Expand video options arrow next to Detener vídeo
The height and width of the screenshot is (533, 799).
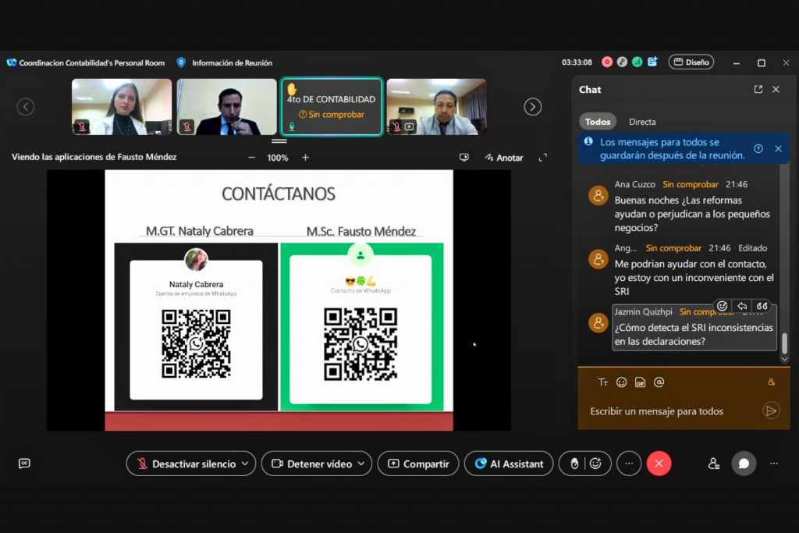click(361, 464)
